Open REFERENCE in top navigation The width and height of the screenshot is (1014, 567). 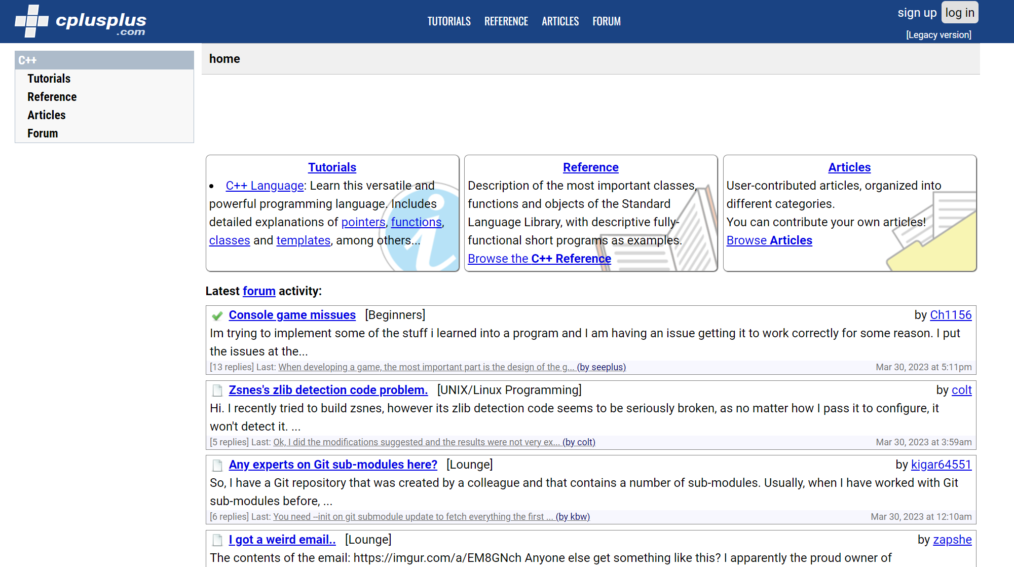[x=506, y=21]
